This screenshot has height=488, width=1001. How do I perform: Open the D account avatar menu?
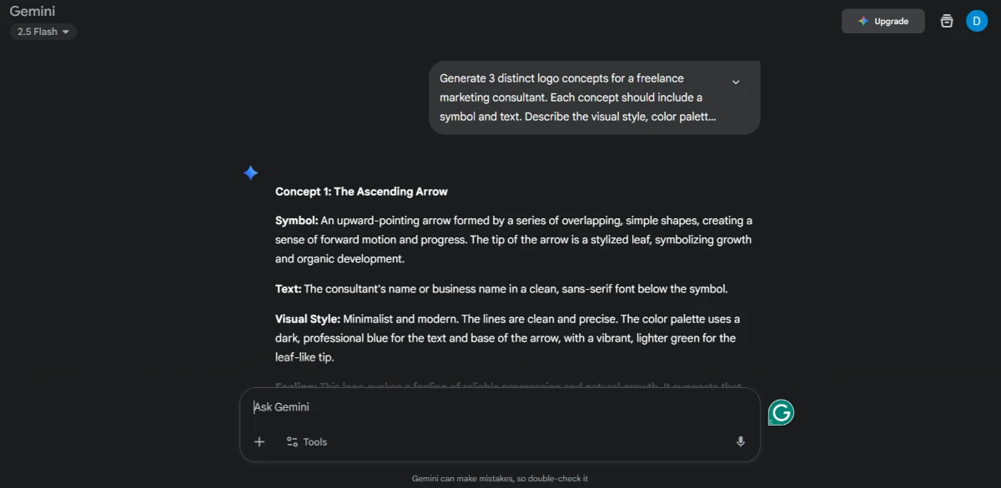point(977,21)
